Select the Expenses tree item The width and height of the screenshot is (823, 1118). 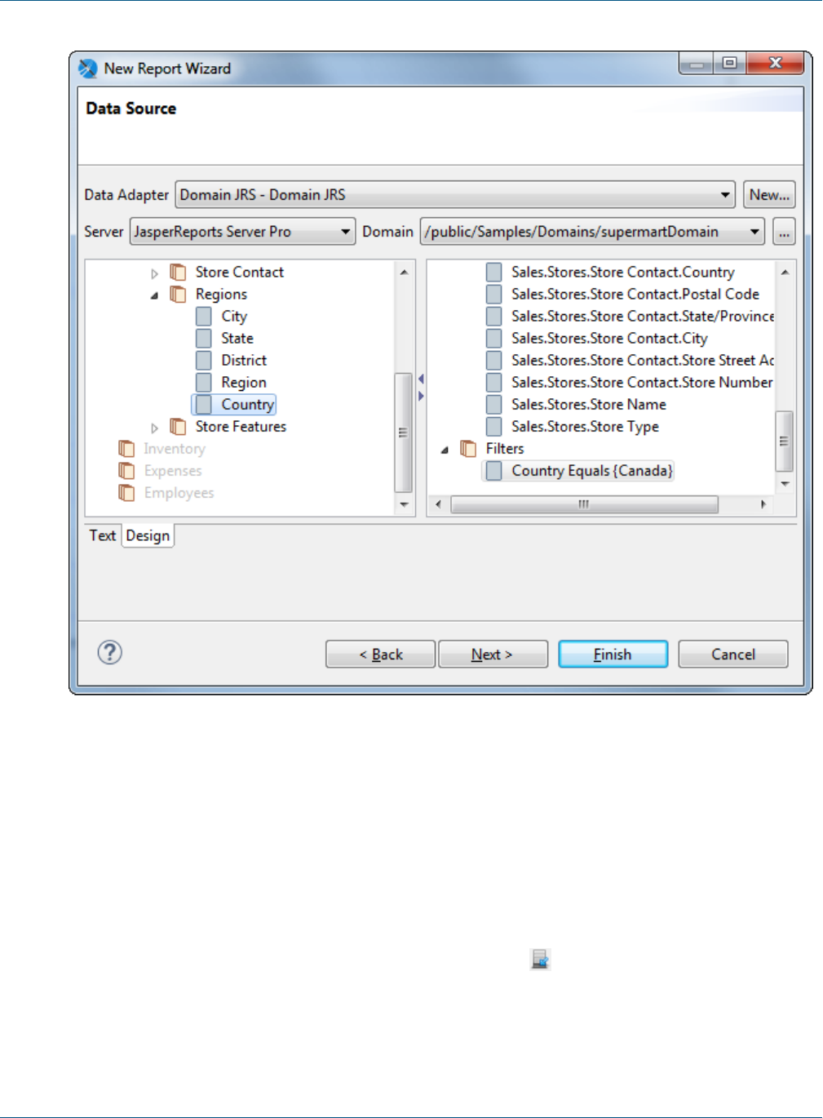[x=173, y=470]
